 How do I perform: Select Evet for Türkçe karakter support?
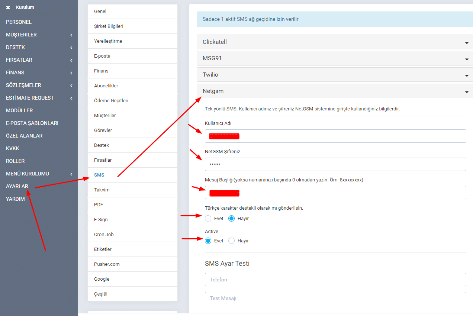click(208, 219)
